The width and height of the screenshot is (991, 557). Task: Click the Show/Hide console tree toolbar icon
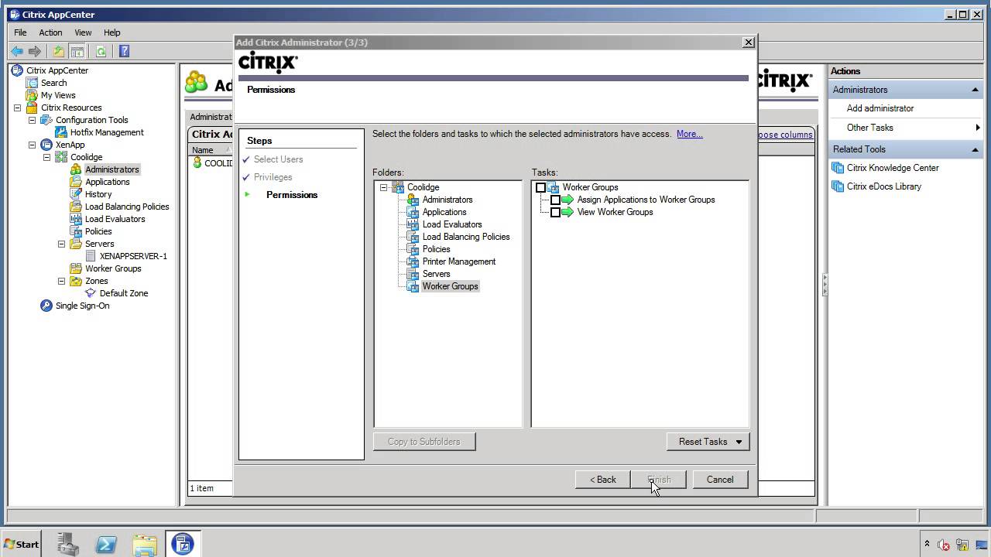pyautogui.click(x=77, y=51)
